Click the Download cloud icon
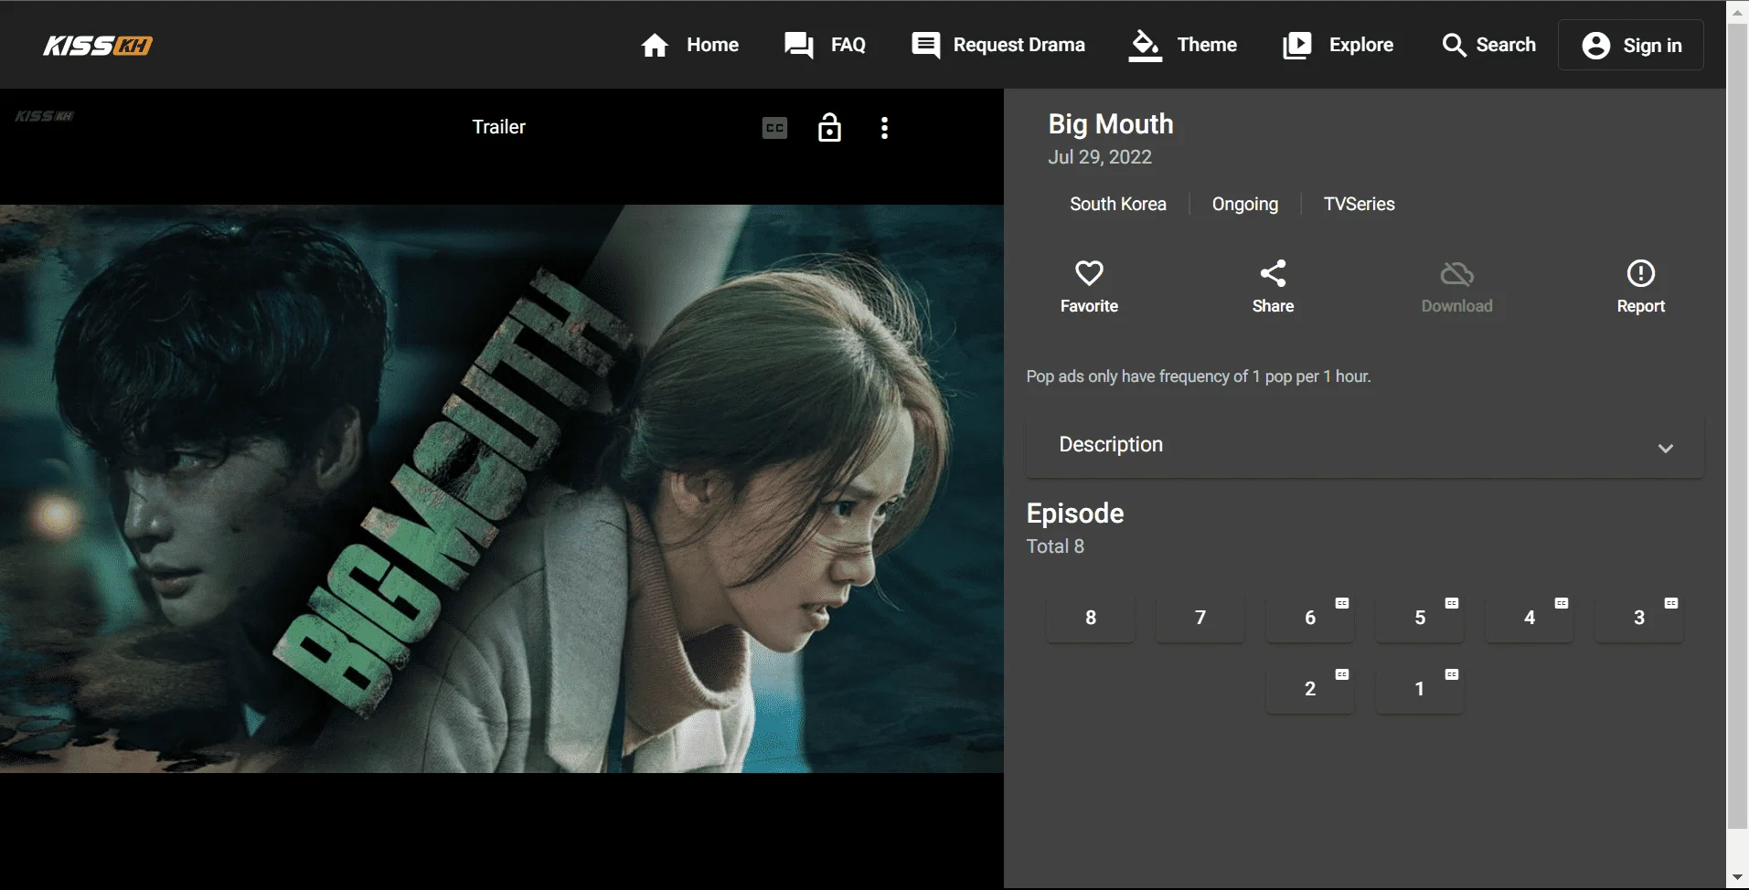 (1456, 273)
